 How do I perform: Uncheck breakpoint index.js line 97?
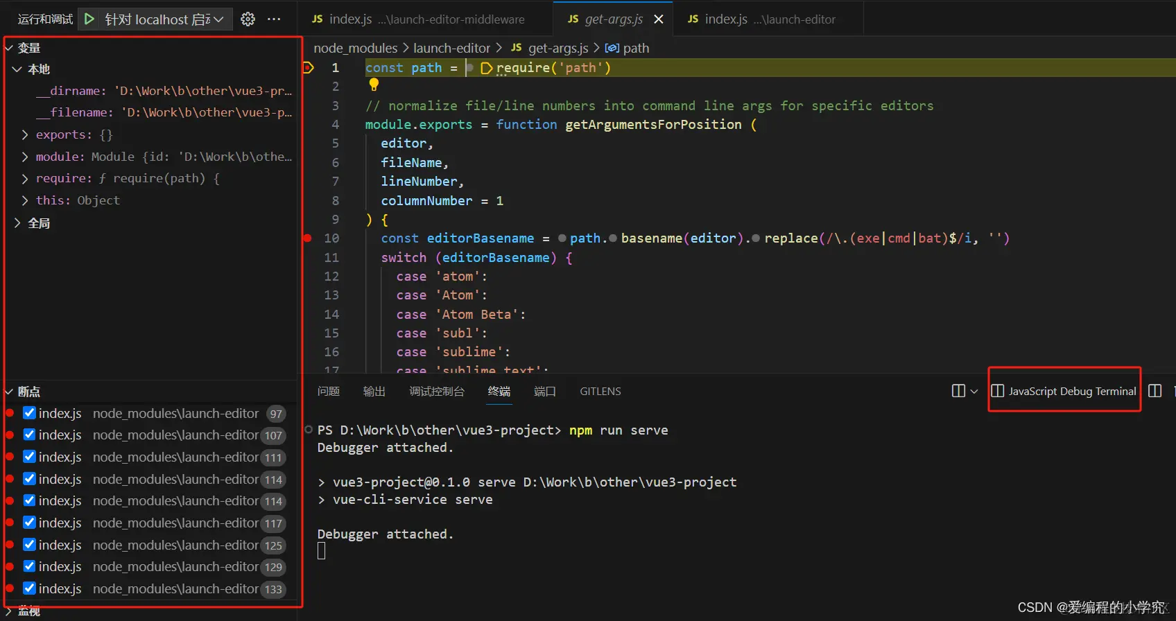coord(29,413)
